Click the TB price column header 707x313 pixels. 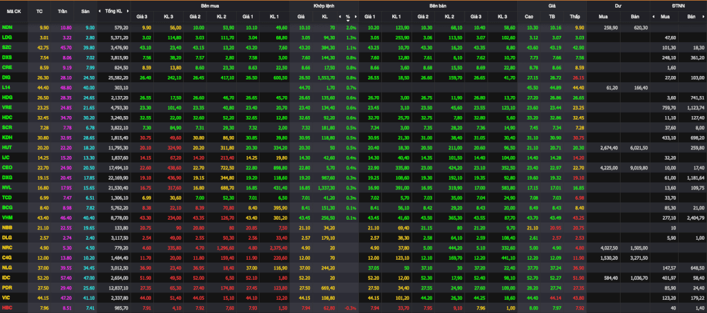coord(552,17)
